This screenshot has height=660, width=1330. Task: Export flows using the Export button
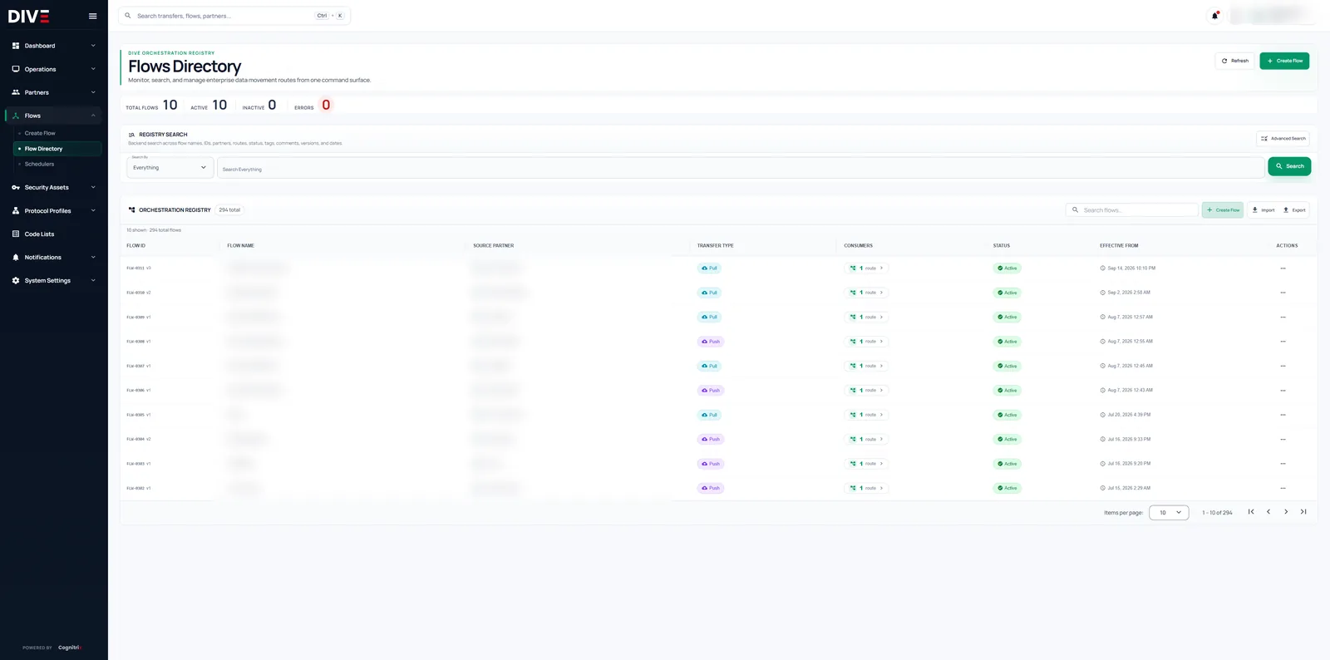pos(1294,210)
